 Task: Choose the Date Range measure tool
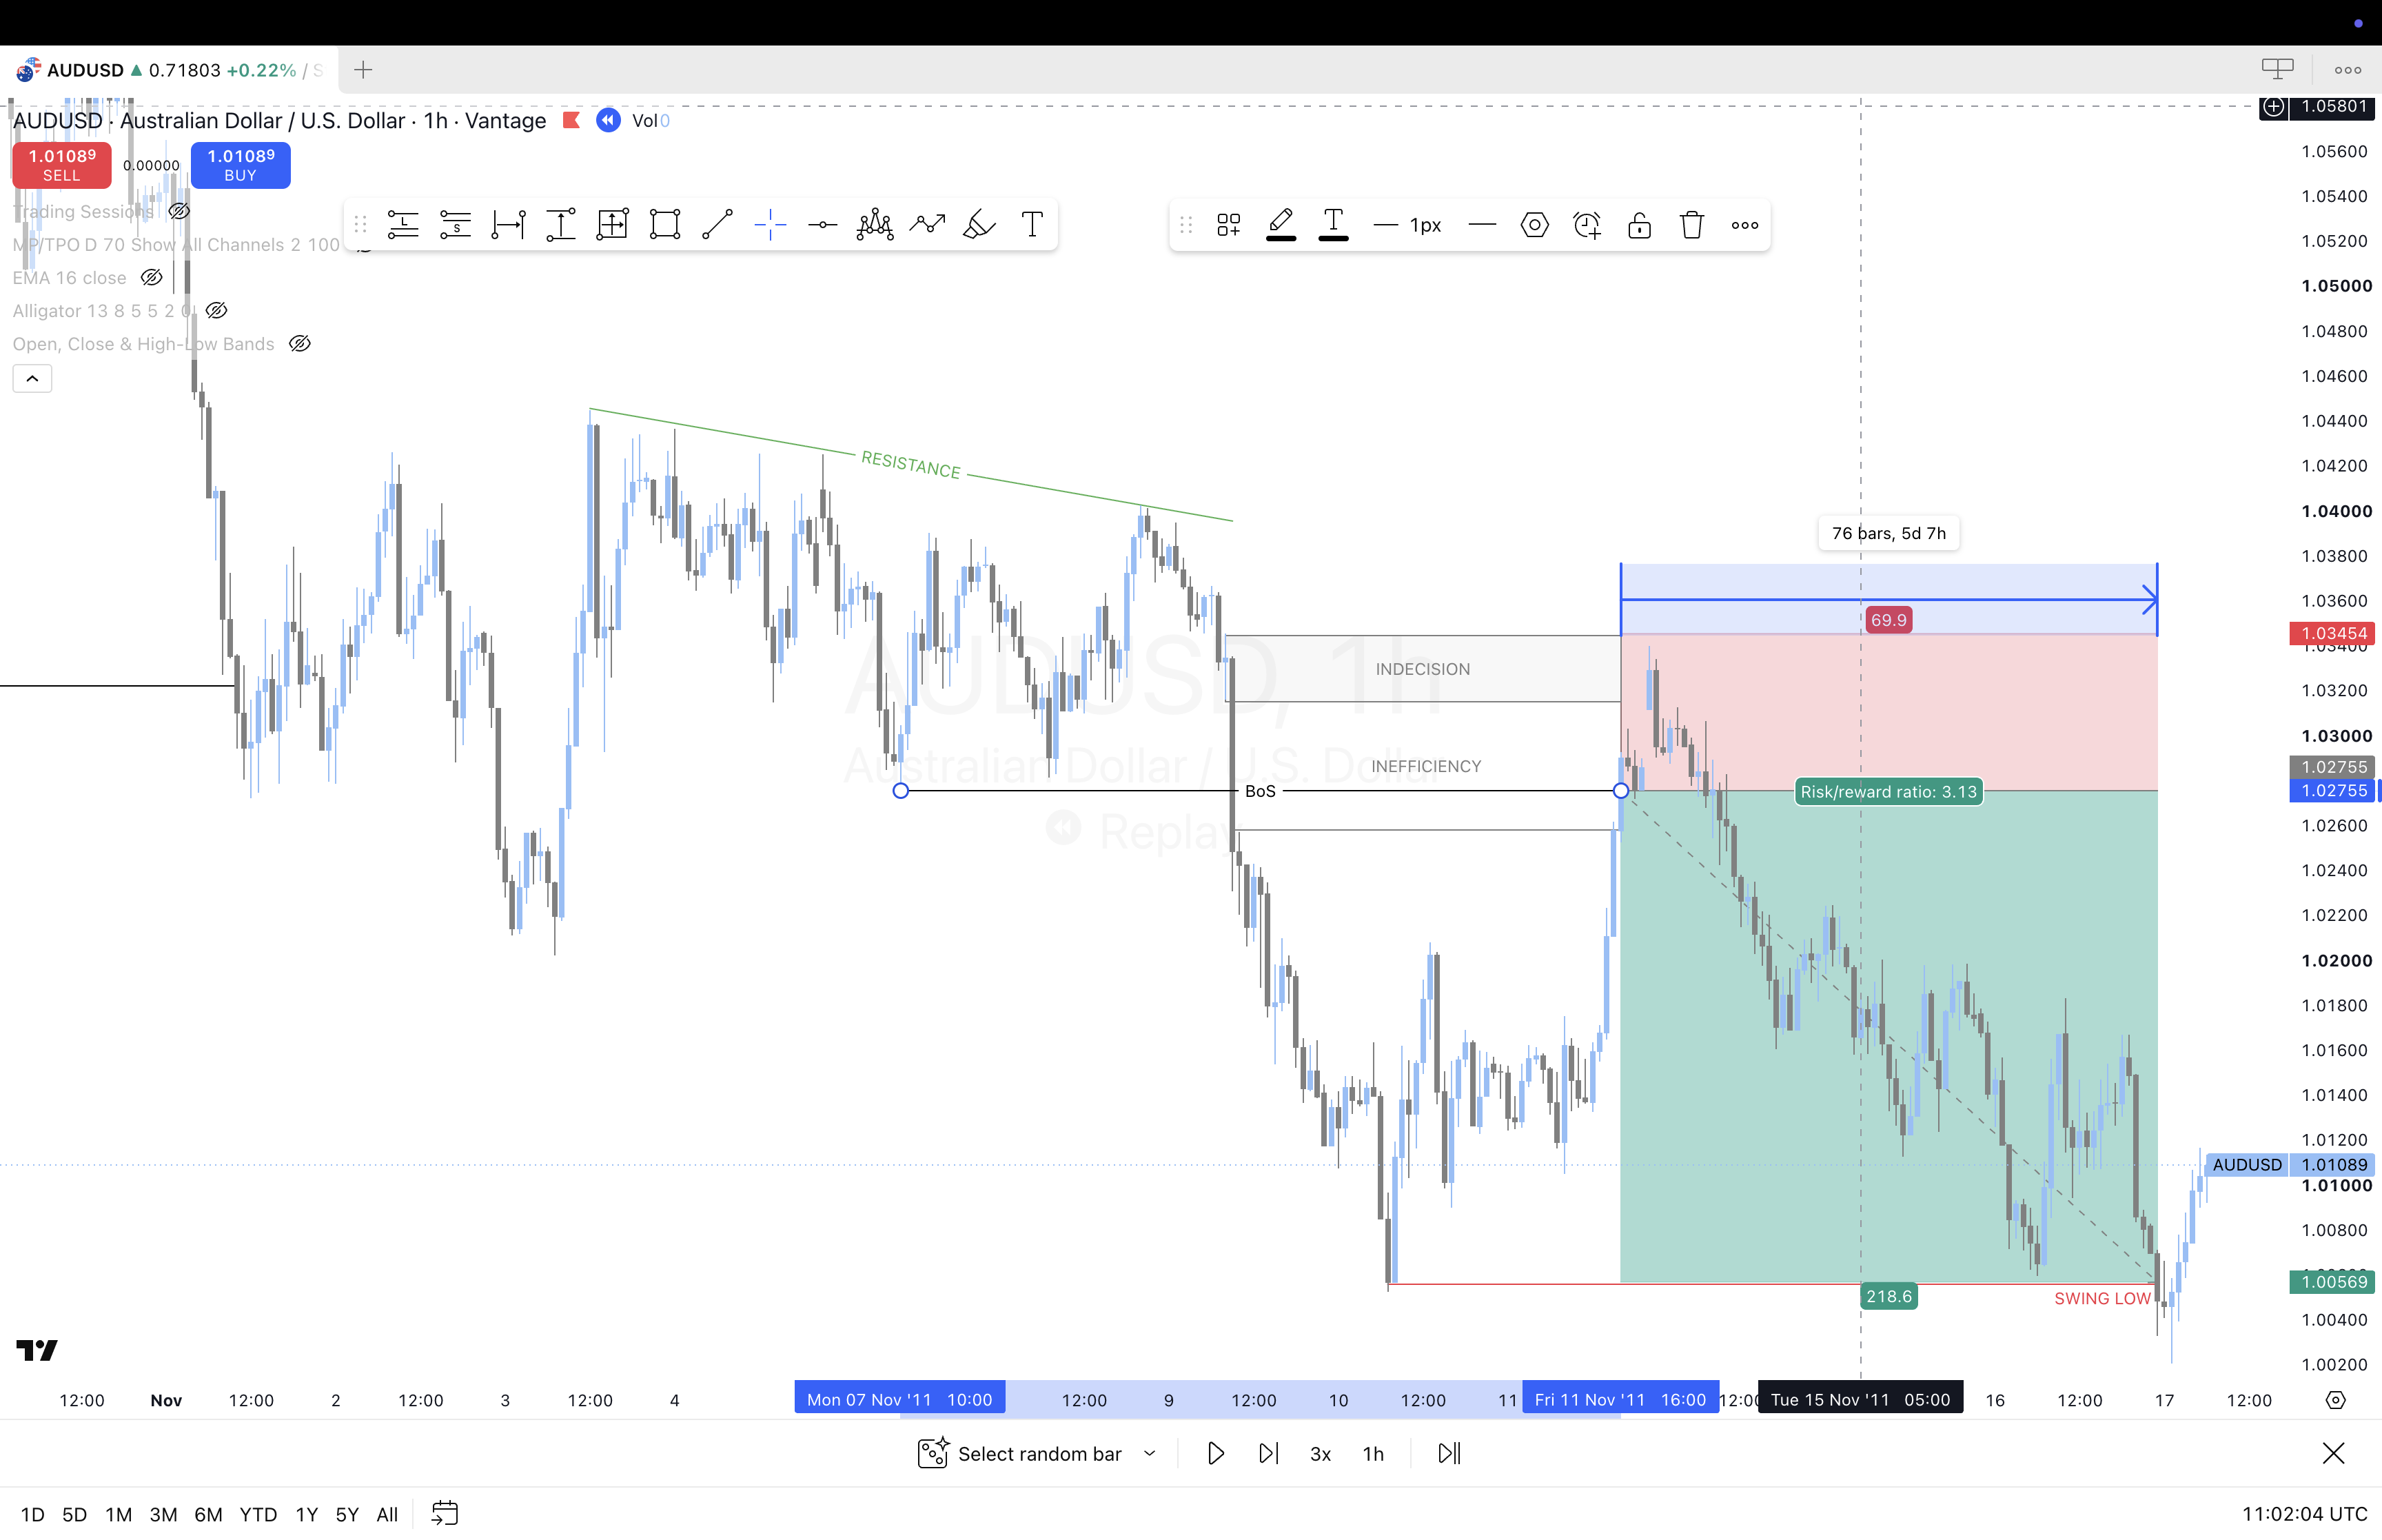[508, 225]
